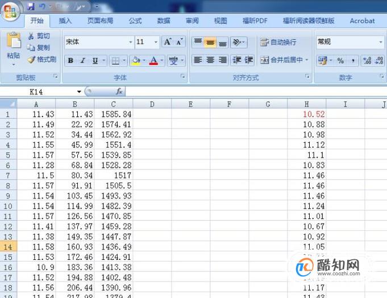Switch to 页面布局 ribbon tab
Viewport: 387px width, 298px height.
click(100, 20)
